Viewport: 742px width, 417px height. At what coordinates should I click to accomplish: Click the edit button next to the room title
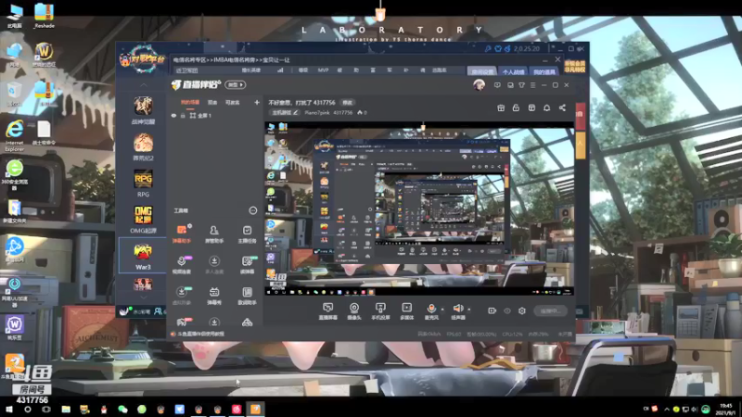pyautogui.click(x=348, y=103)
